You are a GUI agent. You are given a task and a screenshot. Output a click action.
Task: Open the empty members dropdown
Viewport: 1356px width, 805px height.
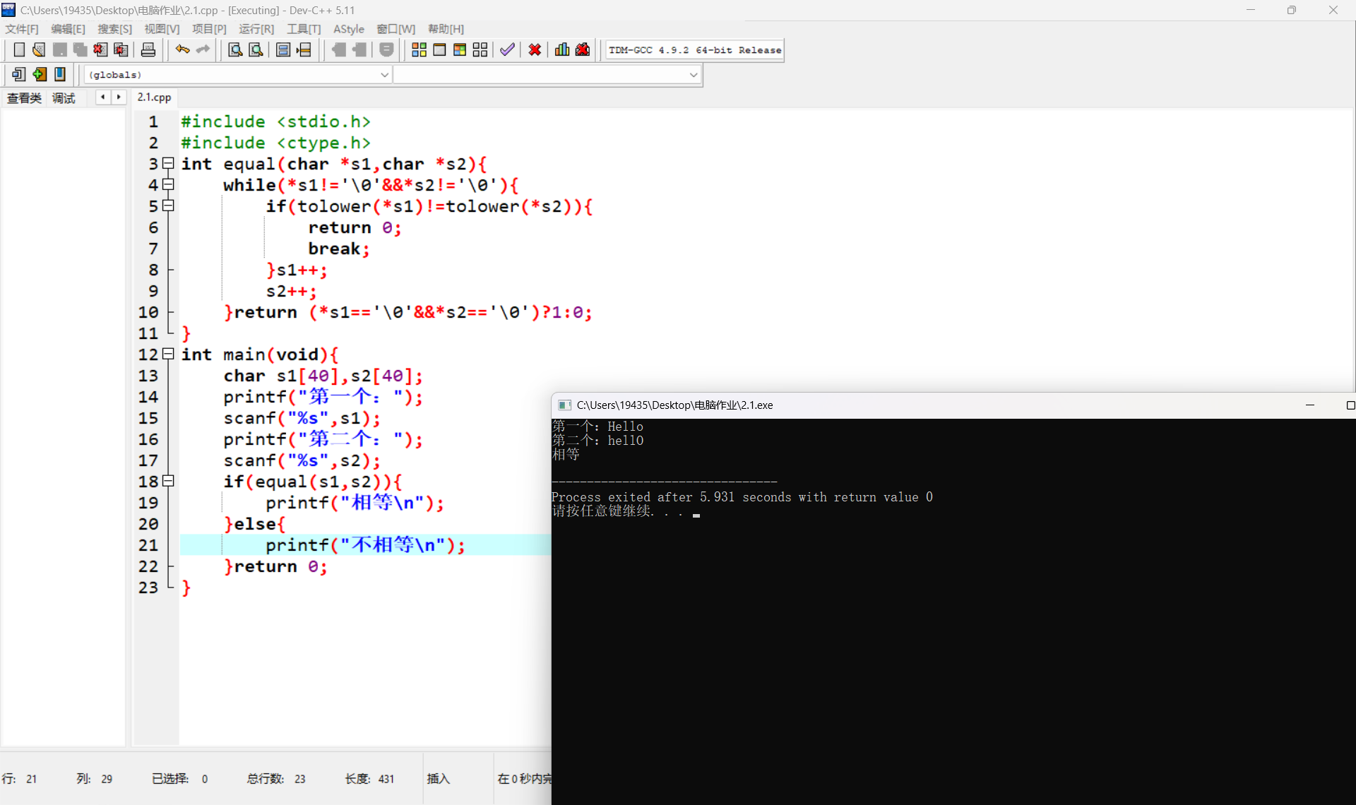(x=693, y=75)
